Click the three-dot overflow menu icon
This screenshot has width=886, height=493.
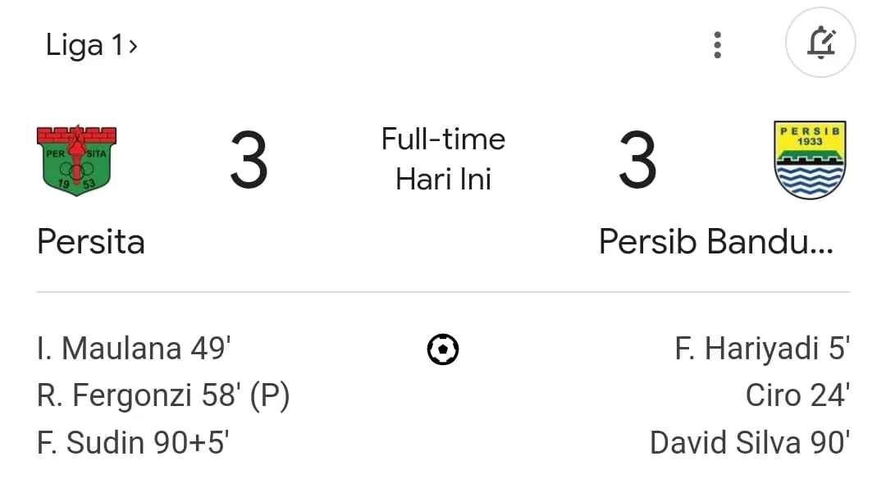point(718,44)
